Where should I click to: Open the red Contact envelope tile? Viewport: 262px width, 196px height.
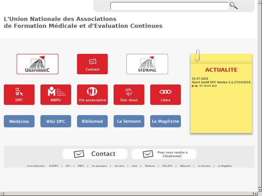point(92,64)
